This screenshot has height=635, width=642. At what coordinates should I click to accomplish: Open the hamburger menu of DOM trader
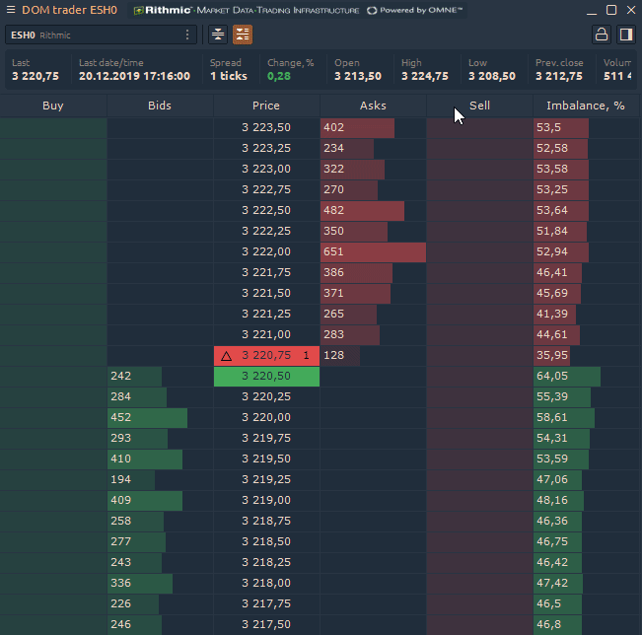[x=11, y=10]
